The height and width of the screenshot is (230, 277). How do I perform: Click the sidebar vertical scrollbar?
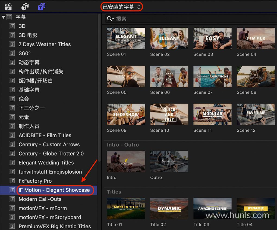(x=99, y=88)
